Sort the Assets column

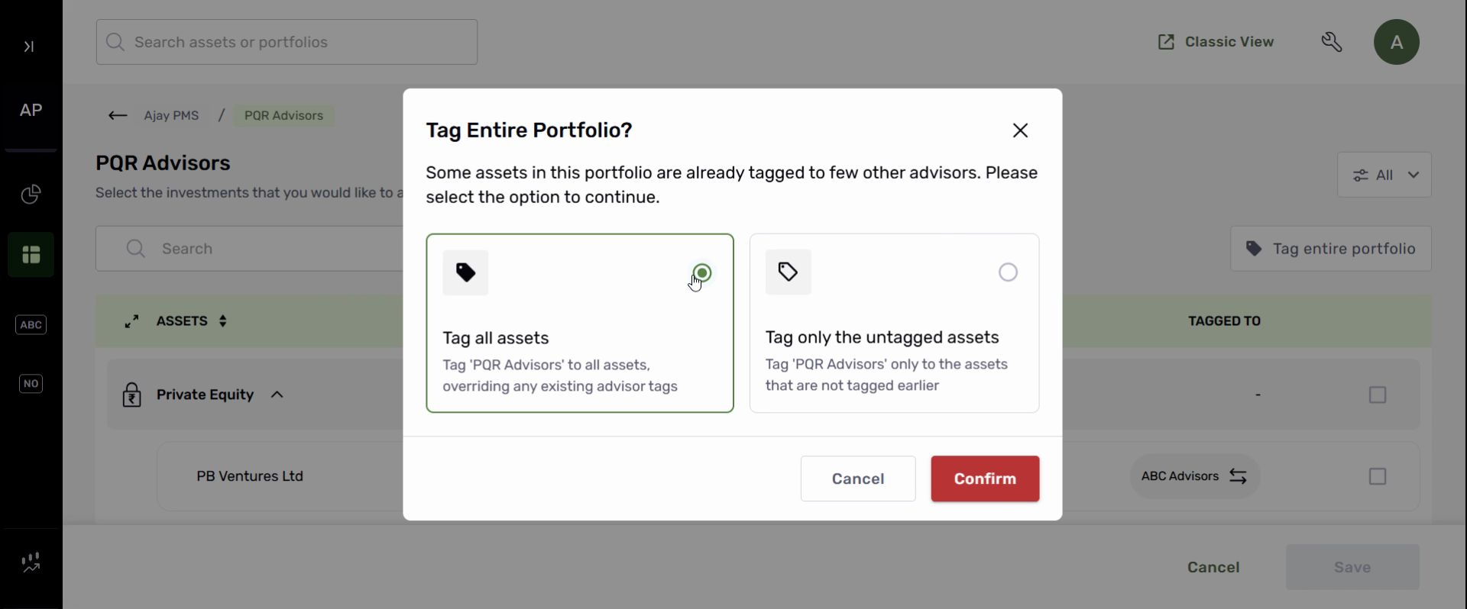(223, 321)
